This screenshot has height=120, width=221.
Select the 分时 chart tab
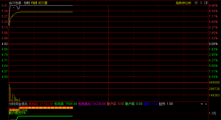tap(27, 3)
